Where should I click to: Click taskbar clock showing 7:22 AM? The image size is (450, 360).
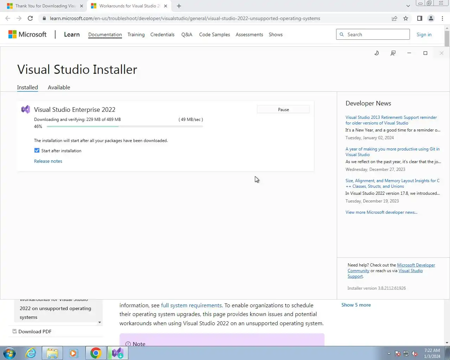(x=432, y=353)
